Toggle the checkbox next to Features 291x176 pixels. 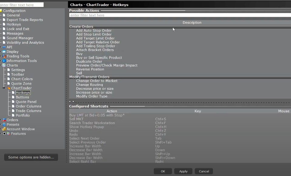click(4, 134)
